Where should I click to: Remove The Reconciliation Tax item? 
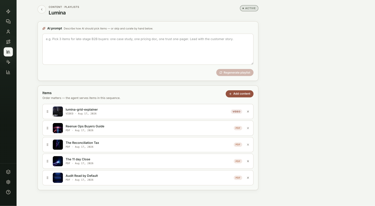pos(248,145)
